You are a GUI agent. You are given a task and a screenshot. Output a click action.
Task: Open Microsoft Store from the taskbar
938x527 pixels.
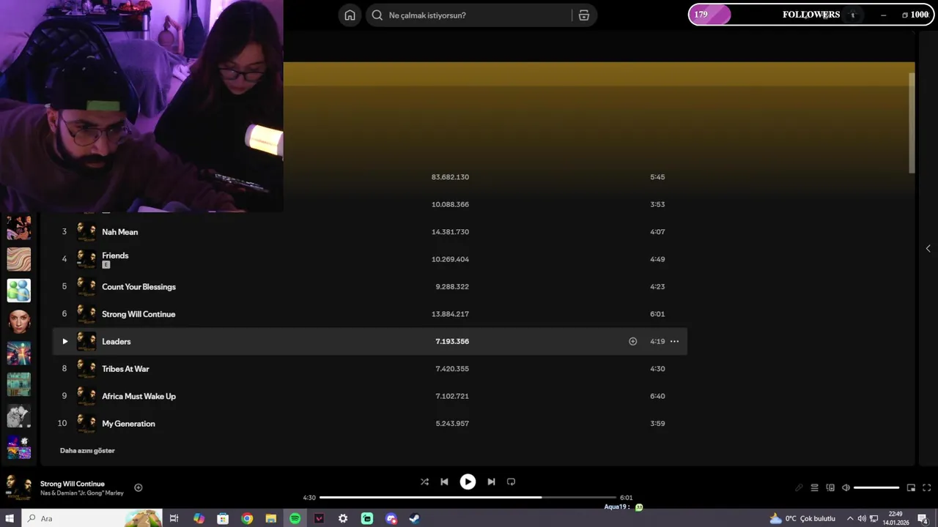[223, 518]
